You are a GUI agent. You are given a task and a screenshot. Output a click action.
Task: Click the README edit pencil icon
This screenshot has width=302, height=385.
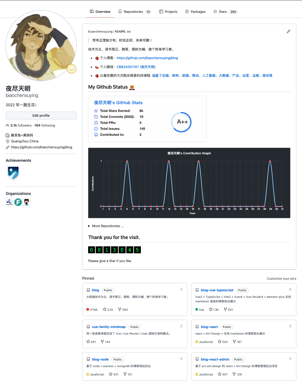coord(288,31)
